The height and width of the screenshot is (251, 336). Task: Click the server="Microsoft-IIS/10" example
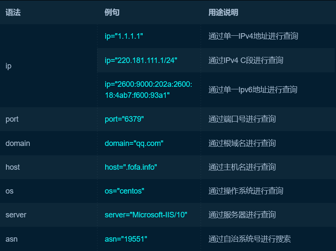click(146, 215)
